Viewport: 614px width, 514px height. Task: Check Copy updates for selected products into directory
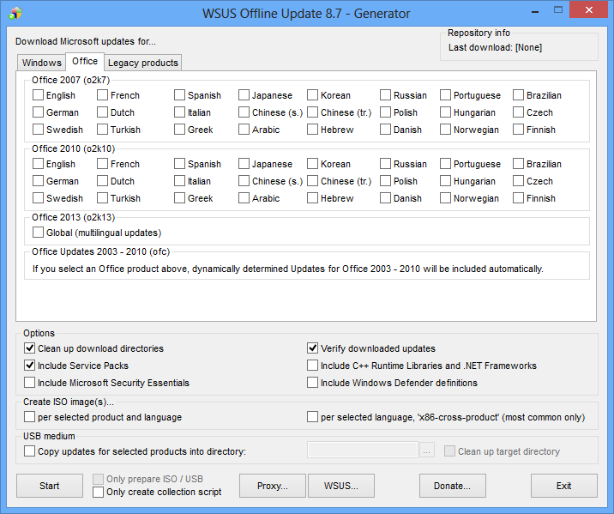click(x=30, y=451)
